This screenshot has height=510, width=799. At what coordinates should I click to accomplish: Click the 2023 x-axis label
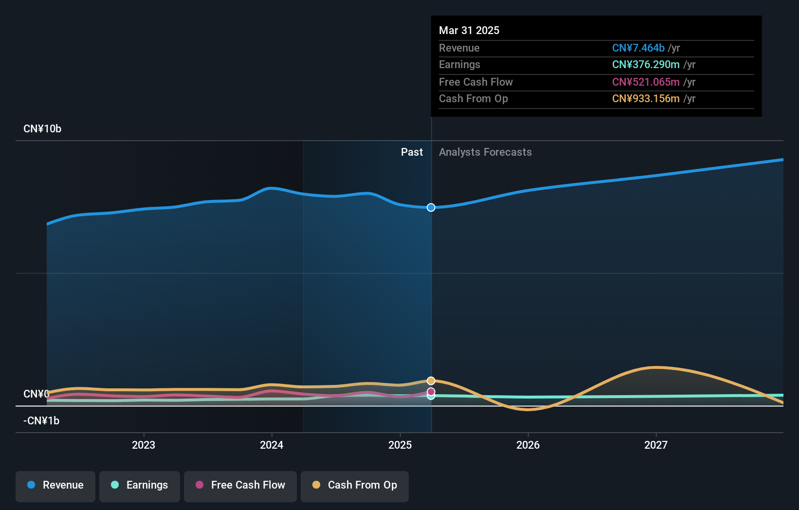coord(144,445)
